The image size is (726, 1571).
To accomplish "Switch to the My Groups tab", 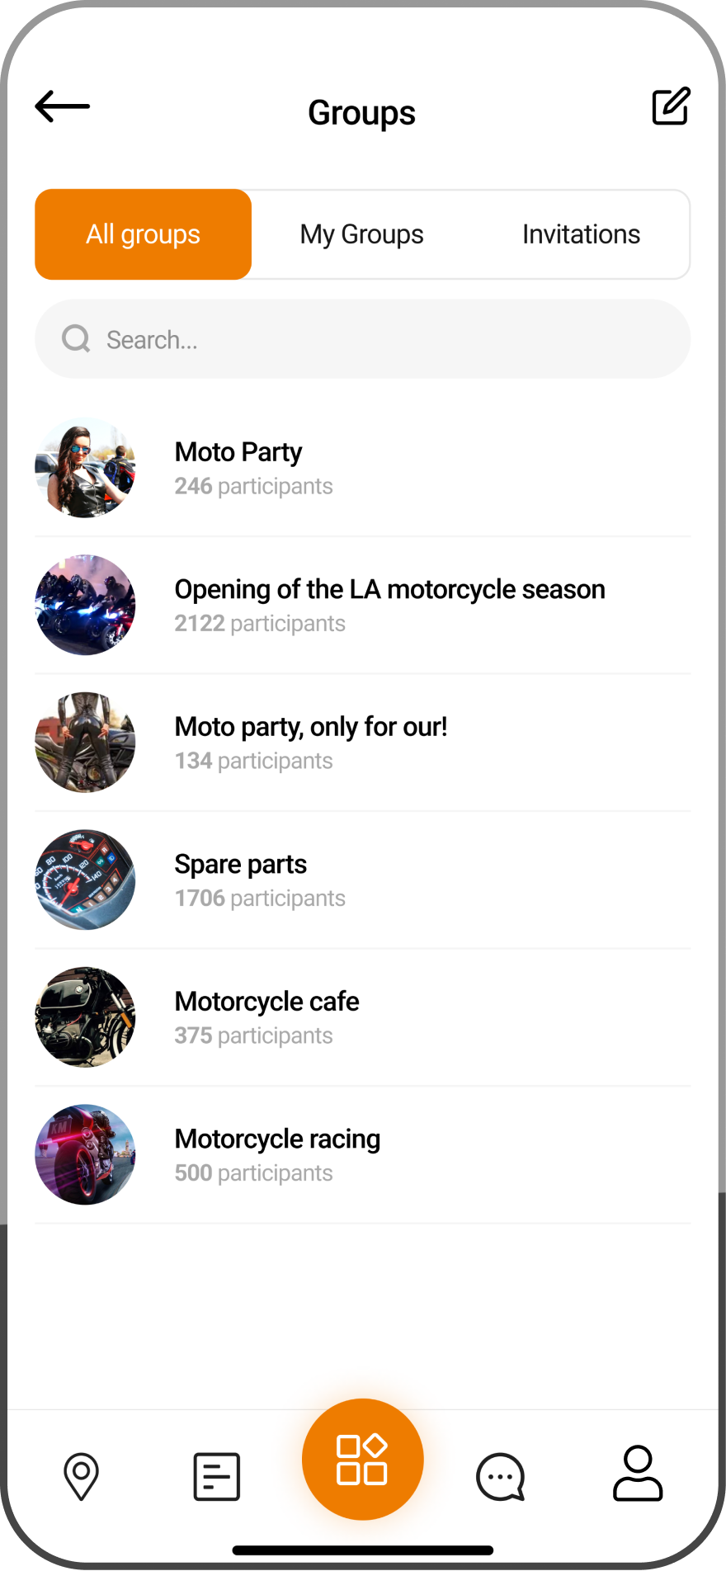I will (x=361, y=234).
